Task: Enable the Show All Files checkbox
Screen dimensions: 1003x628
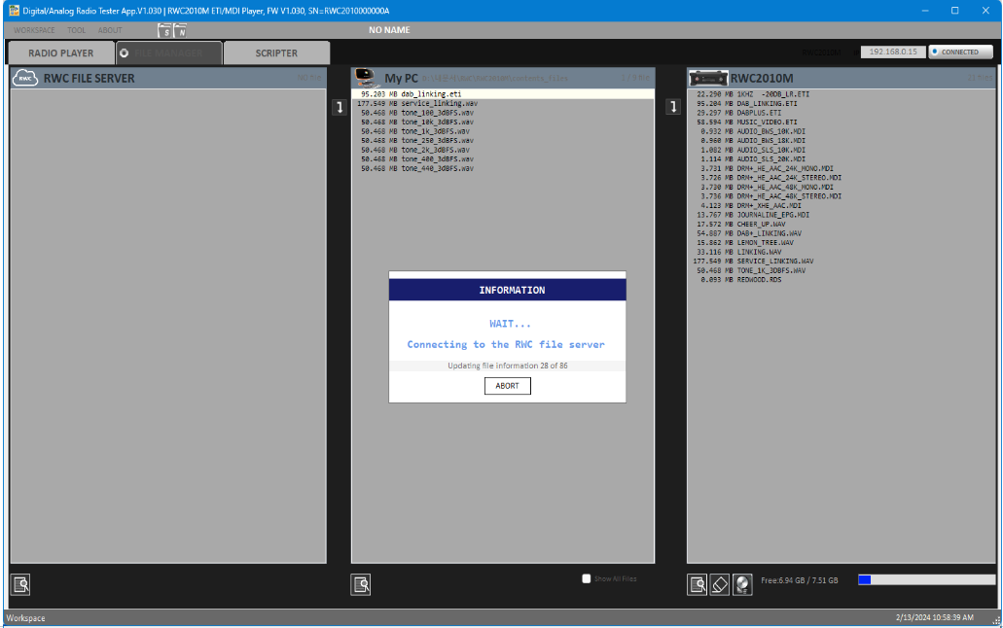Action: click(587, 578)
